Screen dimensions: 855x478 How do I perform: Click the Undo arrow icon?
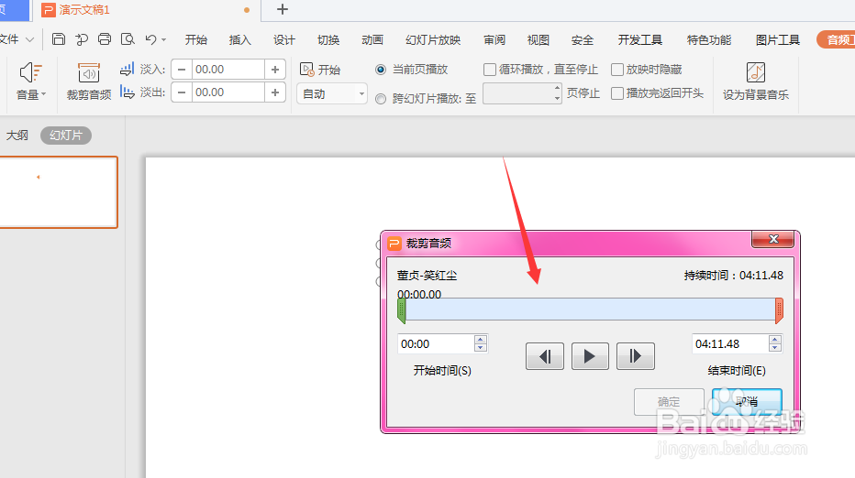(151, 39)
